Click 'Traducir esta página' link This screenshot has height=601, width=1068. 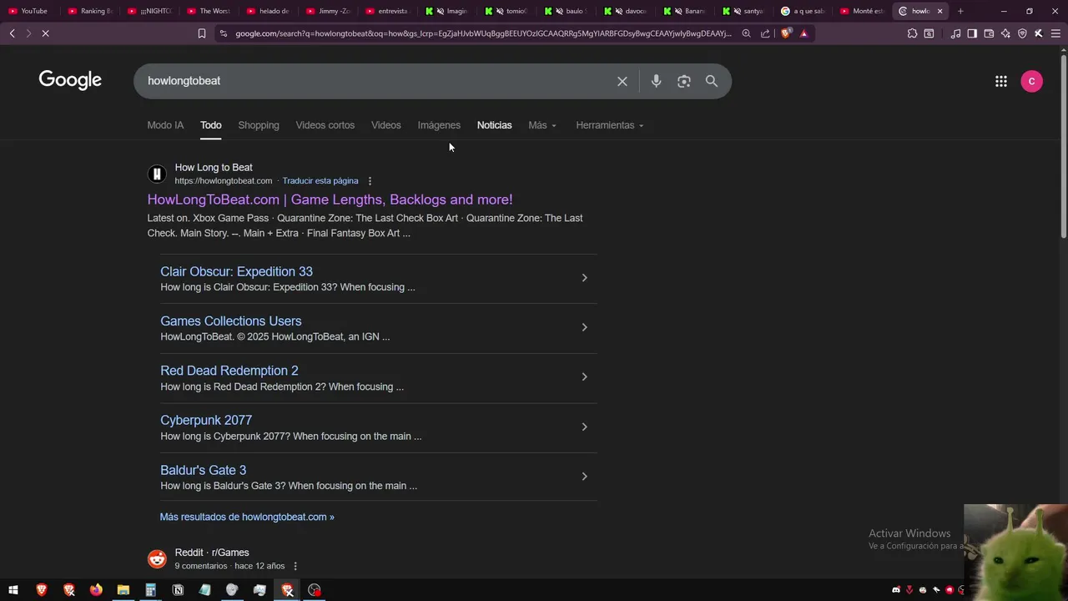(x=320, y=181)
